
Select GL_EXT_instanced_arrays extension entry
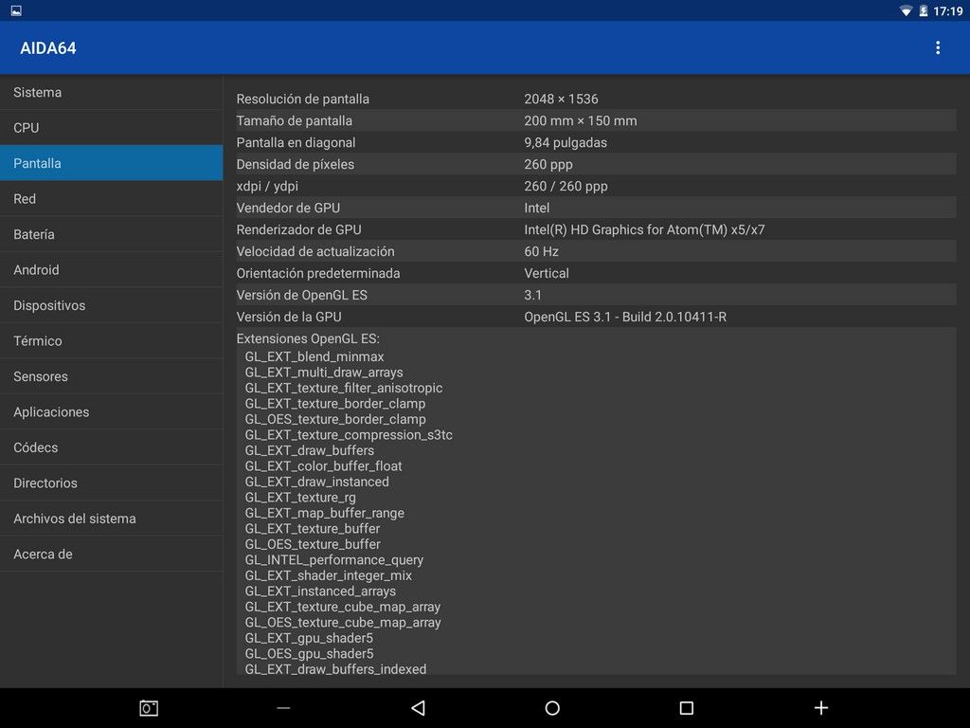coord(320,591)
